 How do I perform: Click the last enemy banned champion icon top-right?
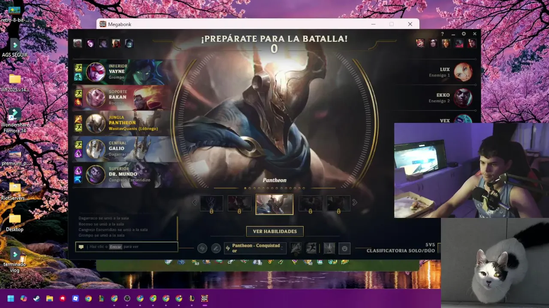[472, 43]
